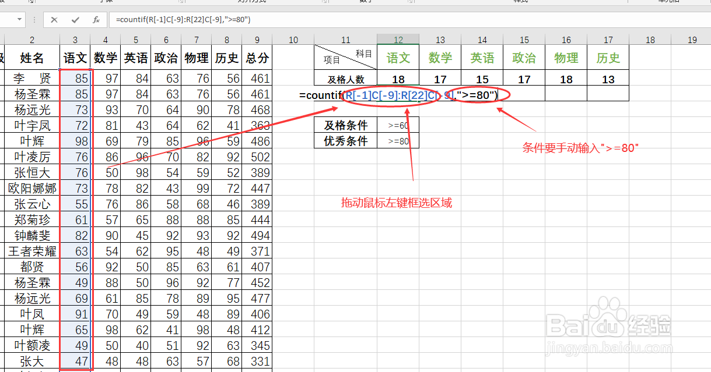Select 及格人数 value 13 under 历史
This screenshot has width=711, height=372.
click(x=608, y=79)
